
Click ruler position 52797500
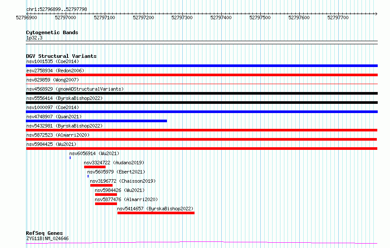260,18
